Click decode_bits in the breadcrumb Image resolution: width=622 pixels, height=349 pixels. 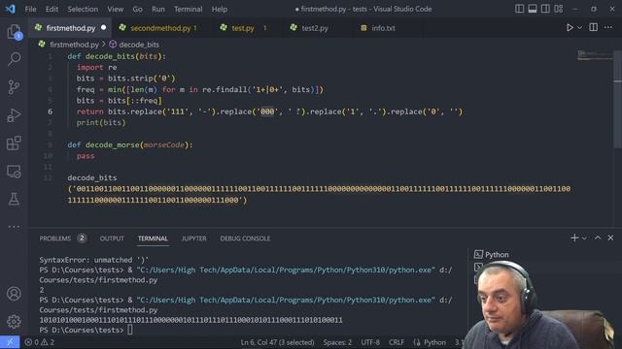139,45
